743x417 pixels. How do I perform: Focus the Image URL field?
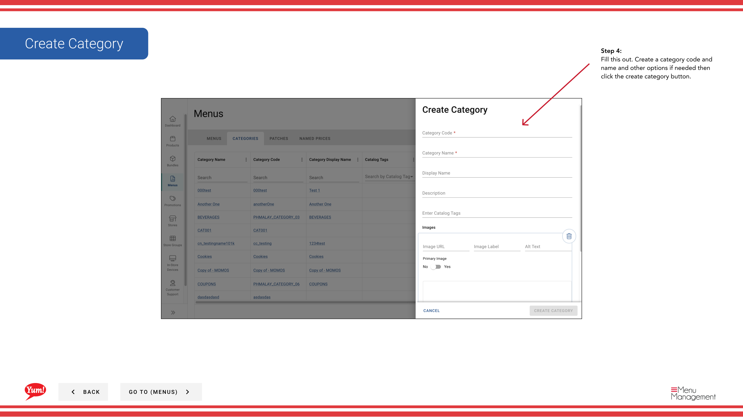446,247
